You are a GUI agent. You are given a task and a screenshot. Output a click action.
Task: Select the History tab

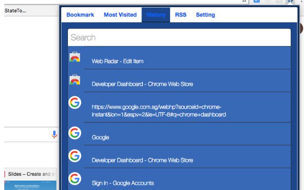point(156,15)
